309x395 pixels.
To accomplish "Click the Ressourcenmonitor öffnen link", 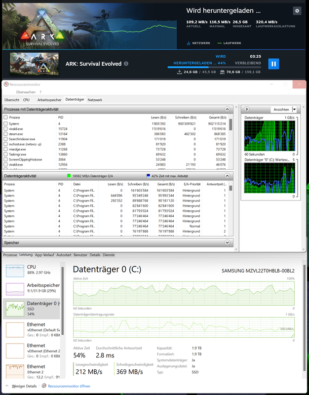I will (69, 386).
